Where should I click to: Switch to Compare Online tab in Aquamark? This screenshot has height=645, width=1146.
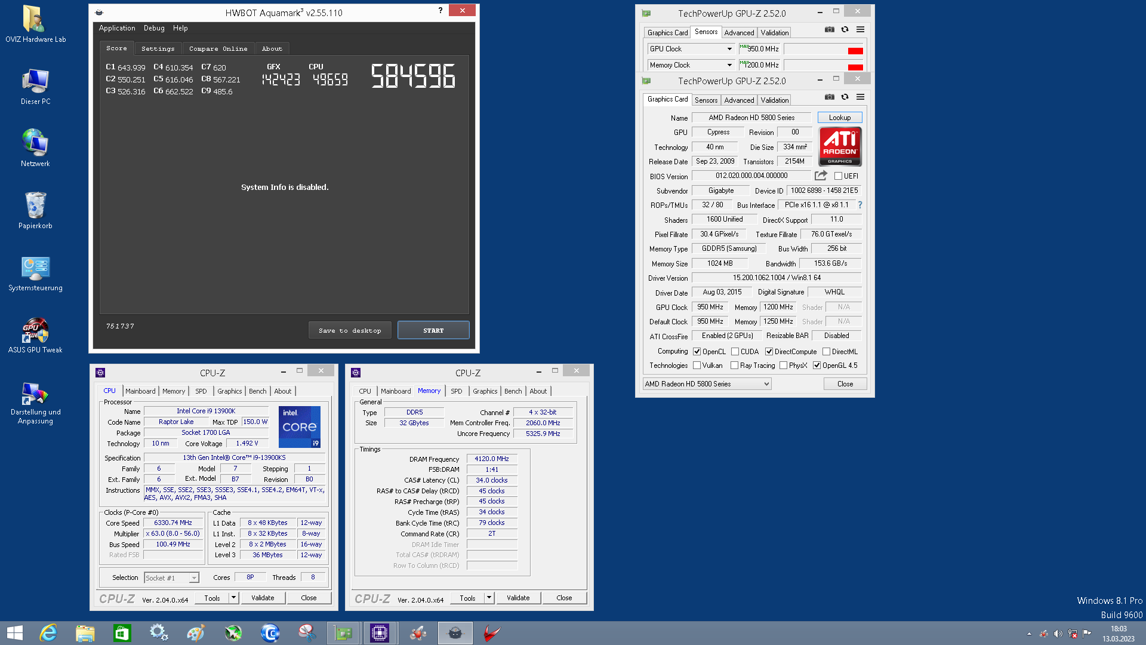pos(218,49)
